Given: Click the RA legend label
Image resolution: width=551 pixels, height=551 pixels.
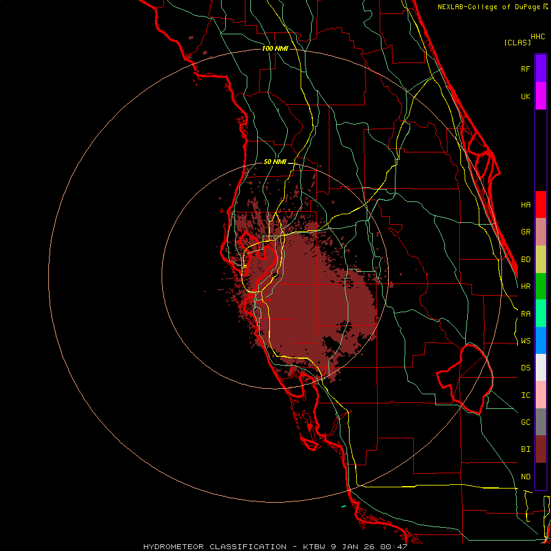Looking at the screenshot, I should pyautogui.click(x=526, y=314).
